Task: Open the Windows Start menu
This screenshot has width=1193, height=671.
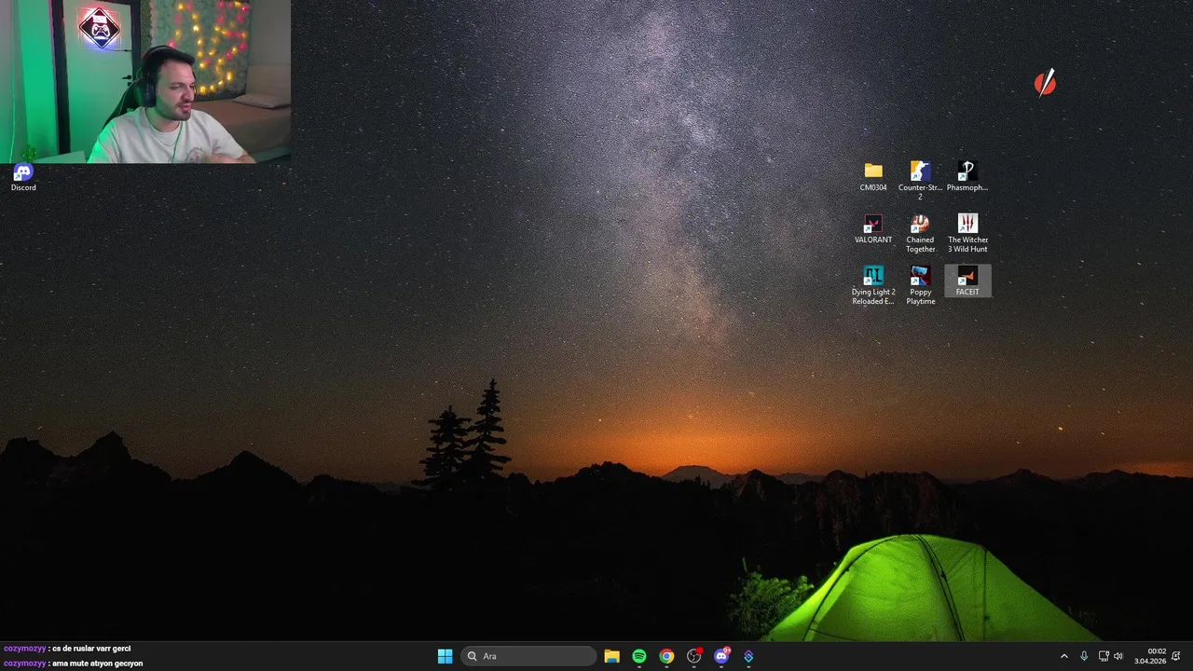Action: pyautogui.click(x=445, y=656)
